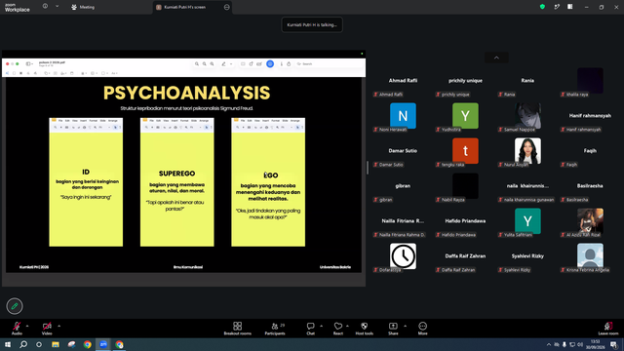Screen dimensions: 624x351
Task: Open meeting info icon
Action: click(46, 7)
